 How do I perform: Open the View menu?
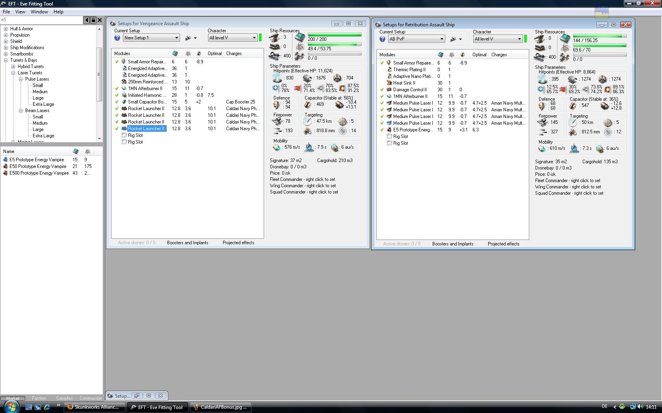[x=20, y=12]
